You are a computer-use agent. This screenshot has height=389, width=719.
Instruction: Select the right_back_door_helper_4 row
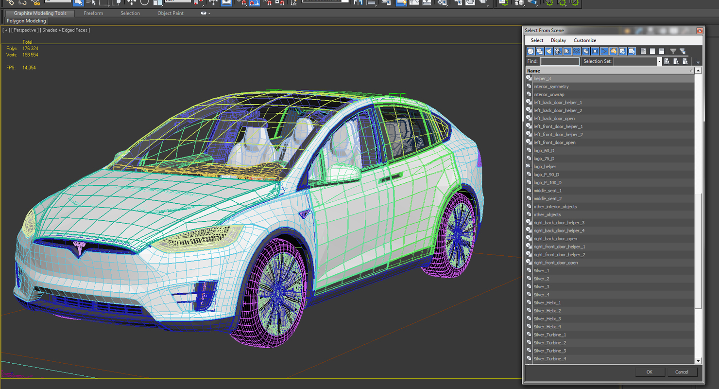pyautogui.click(x=610, y=230)
